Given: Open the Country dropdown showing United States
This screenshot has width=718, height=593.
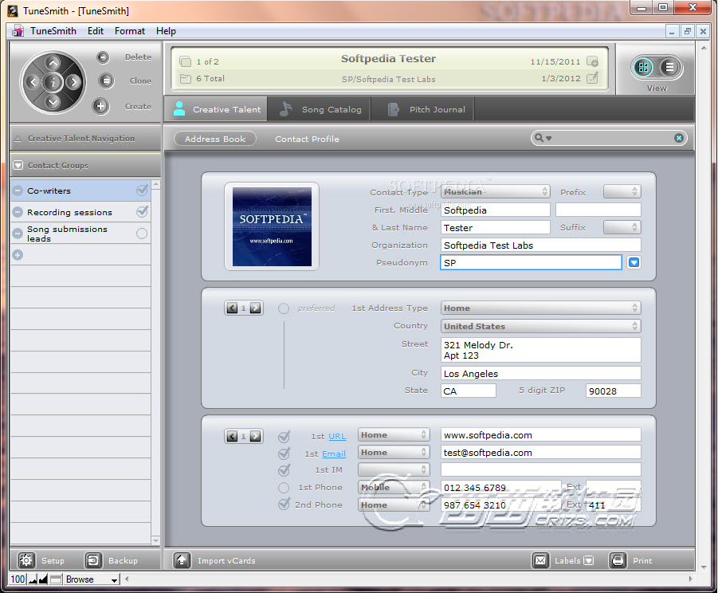Looking at the screenshot, I should pos(541,326).
